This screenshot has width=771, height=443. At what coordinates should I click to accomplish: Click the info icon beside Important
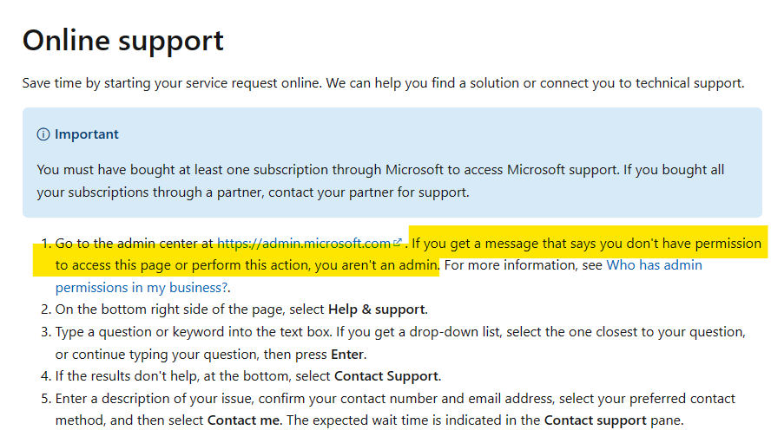43,134
